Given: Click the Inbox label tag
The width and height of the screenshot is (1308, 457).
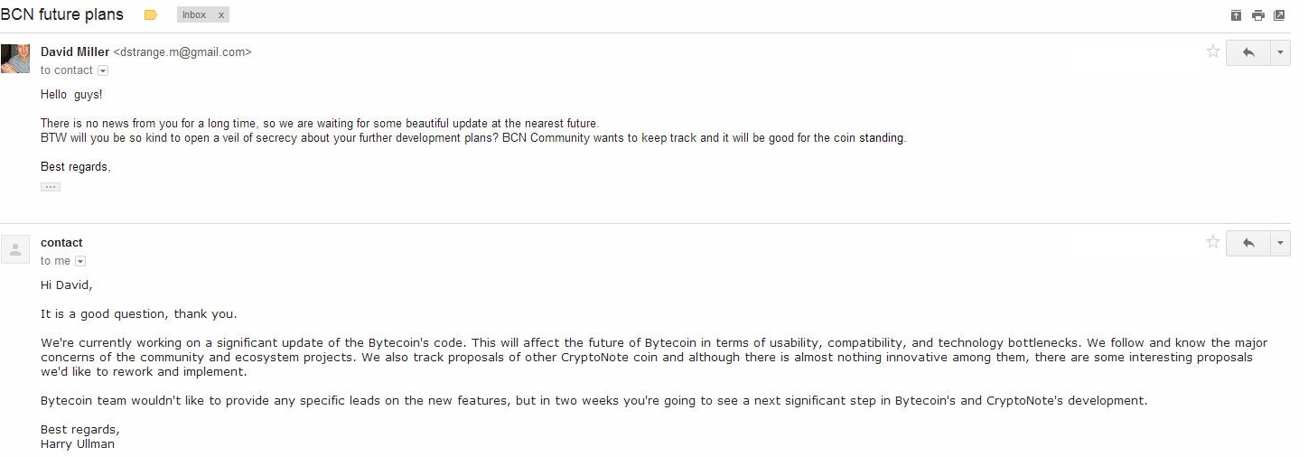Looking at the screenshot, I should click(x=194, y=14).
